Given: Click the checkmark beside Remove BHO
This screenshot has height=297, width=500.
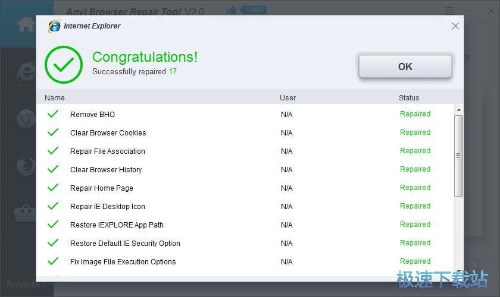Looking at the screenshot, I should pyautogui.click(x=53, y=114).
